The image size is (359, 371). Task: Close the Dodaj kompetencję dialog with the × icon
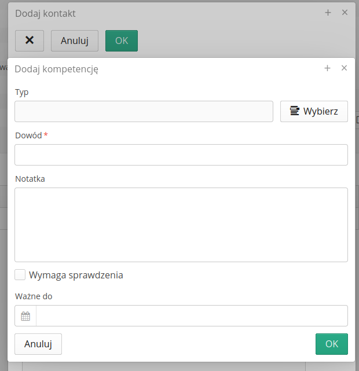coord(344,68)
